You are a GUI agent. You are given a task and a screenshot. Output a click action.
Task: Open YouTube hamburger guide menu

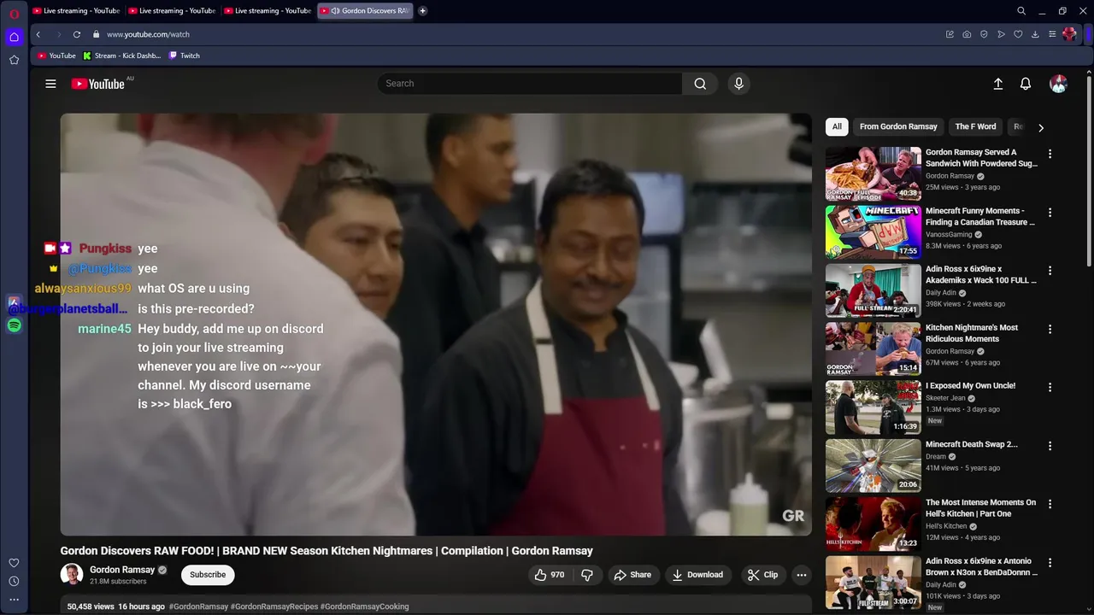coord(50,84)
